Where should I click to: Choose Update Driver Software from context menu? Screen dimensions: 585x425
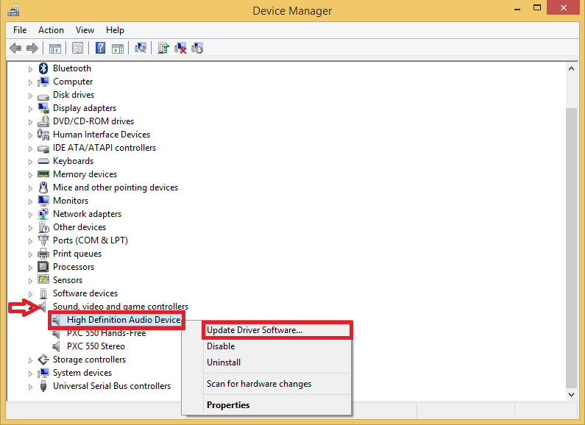[x=277, y=330]
